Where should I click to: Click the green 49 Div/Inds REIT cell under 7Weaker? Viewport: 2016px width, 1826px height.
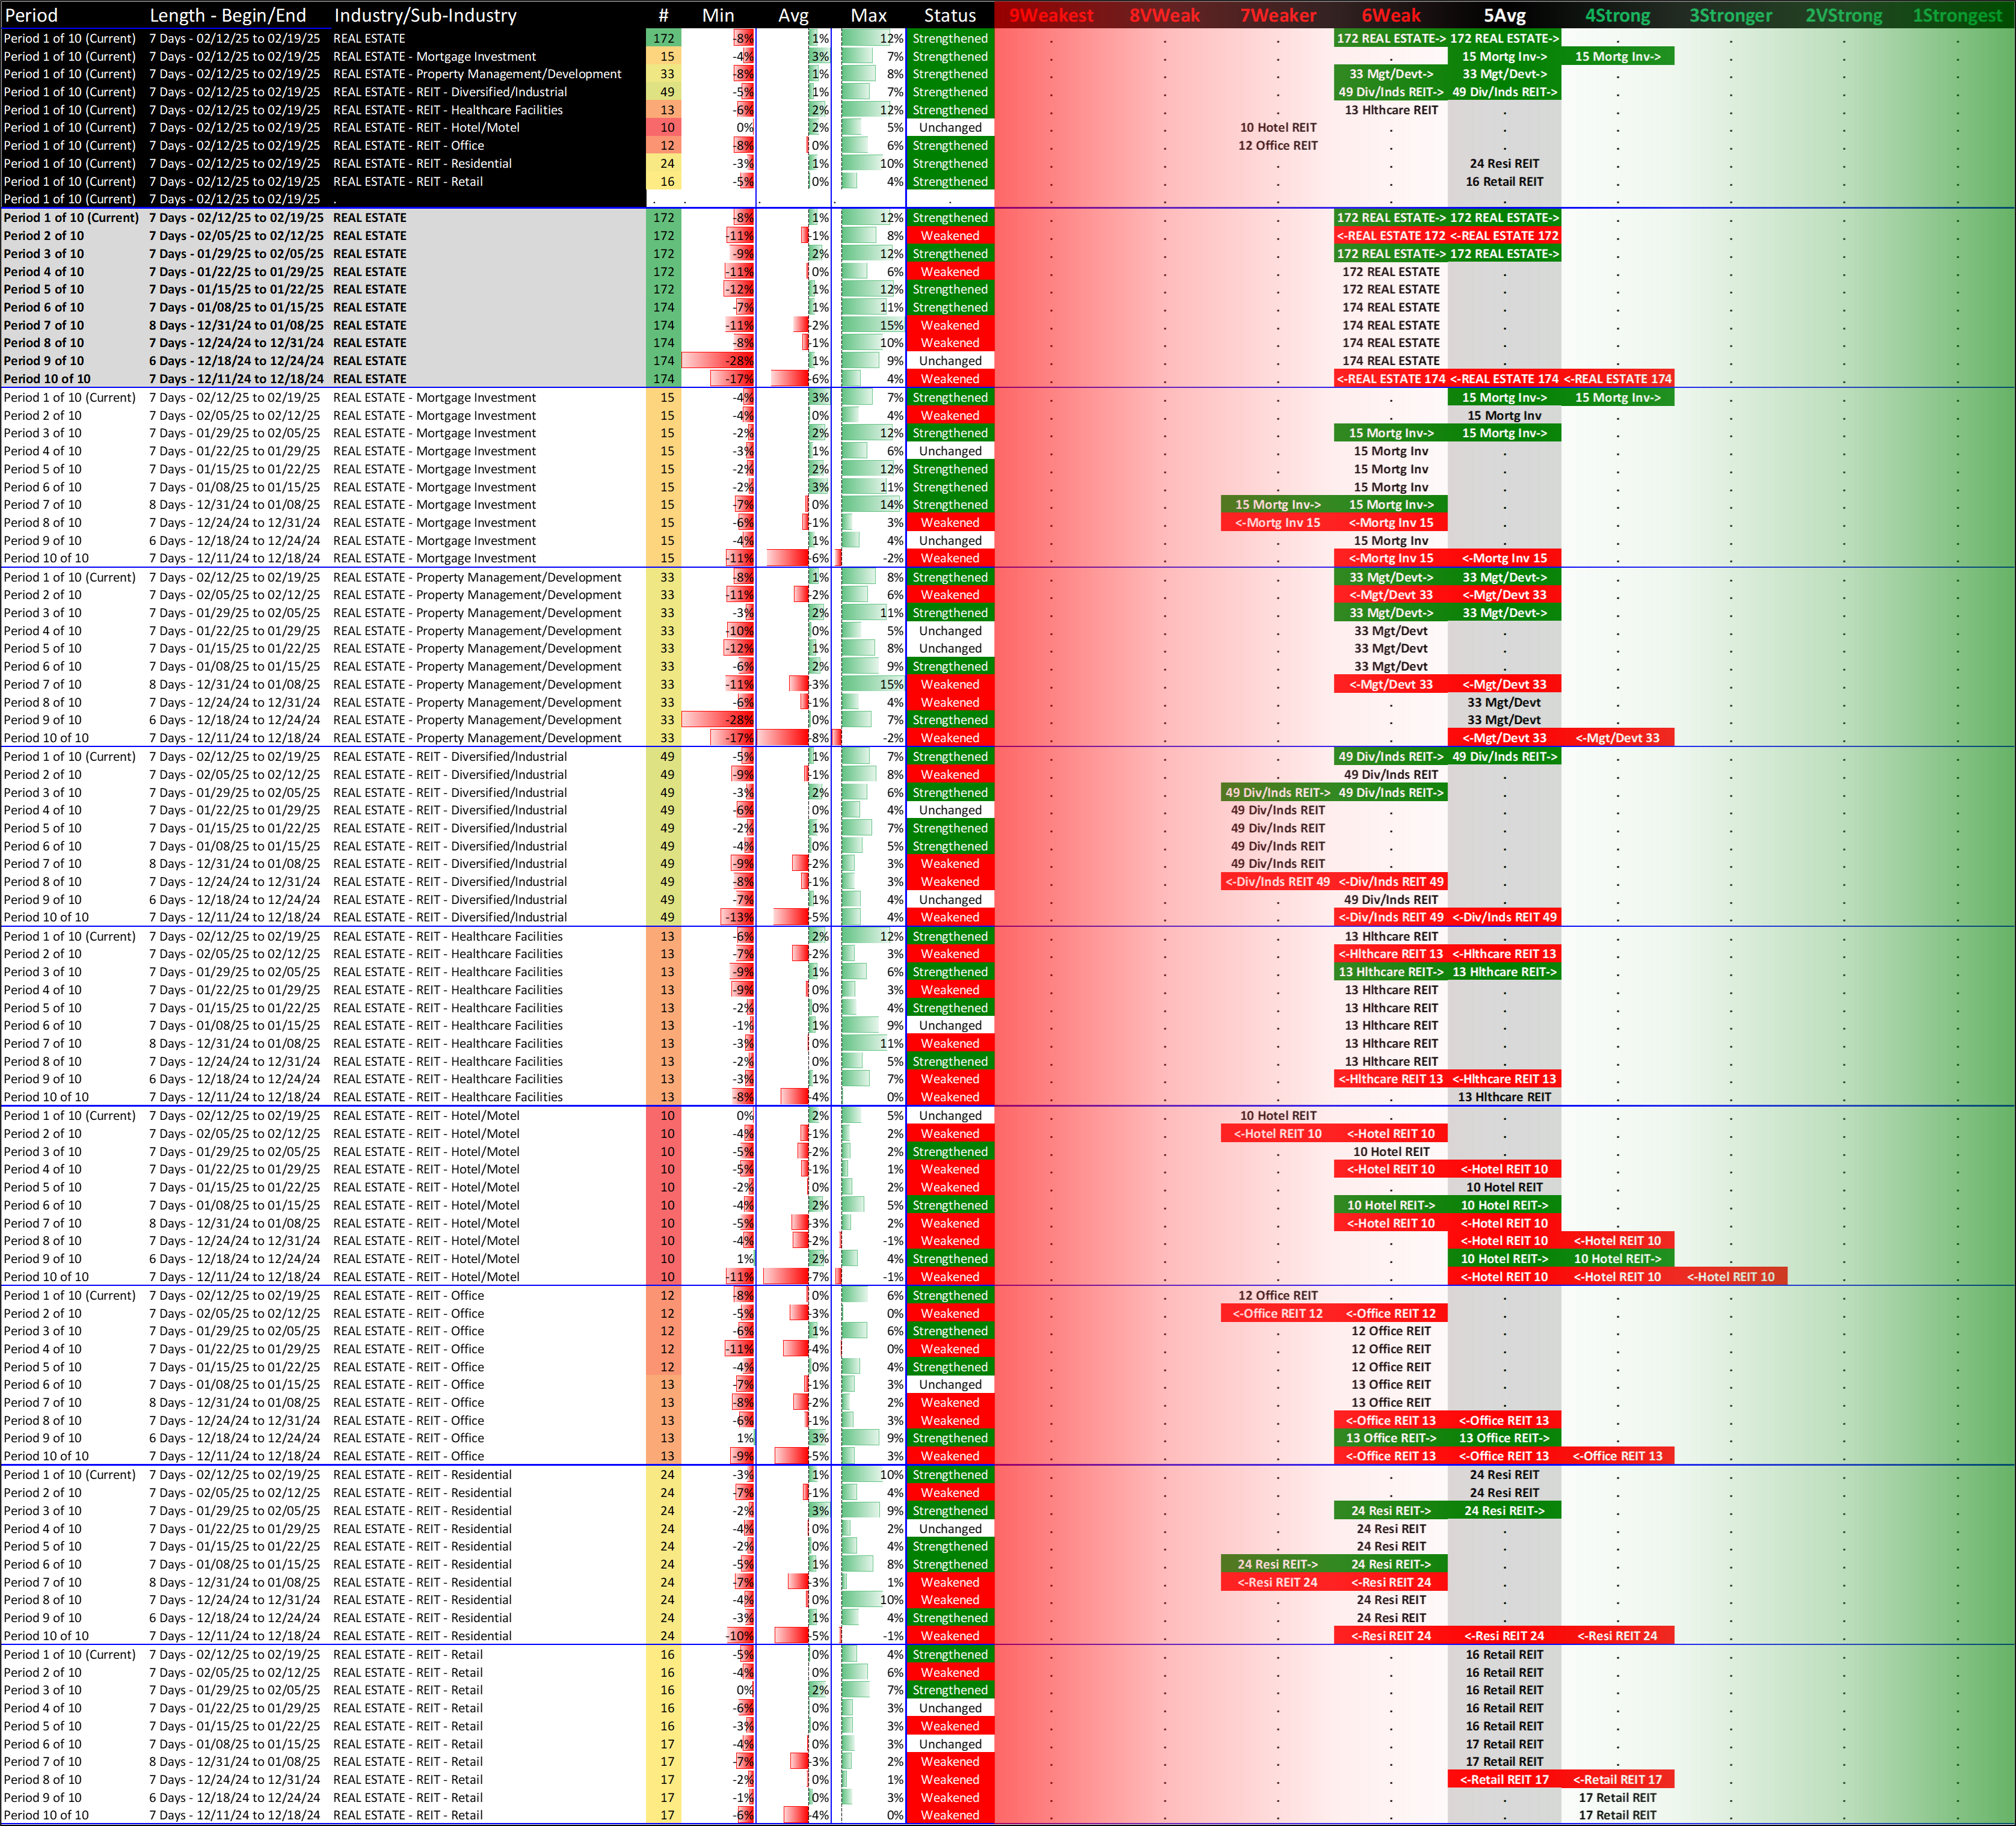[1277, 793]
